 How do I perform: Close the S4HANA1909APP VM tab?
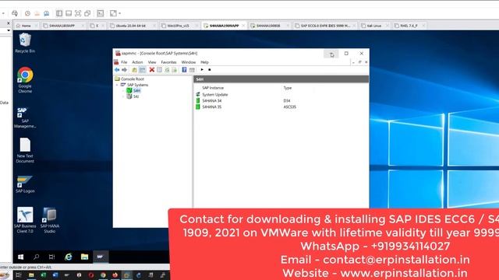(243, 26)
